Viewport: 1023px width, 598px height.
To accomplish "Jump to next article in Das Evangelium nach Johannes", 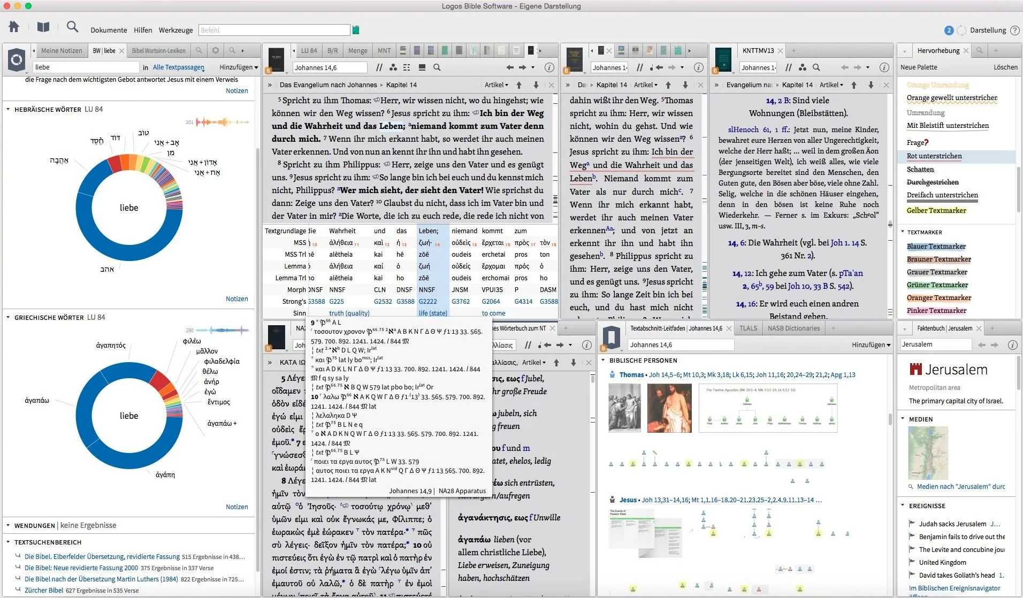I will pos(536,85).
